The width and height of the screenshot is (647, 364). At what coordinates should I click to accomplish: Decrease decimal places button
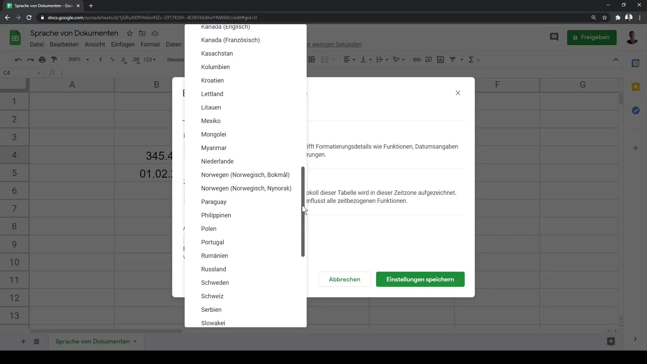click(x=124, y=60)
